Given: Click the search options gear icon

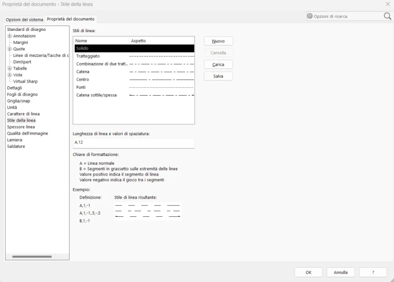Looking at the screenshot, I should tap(310, 16).
